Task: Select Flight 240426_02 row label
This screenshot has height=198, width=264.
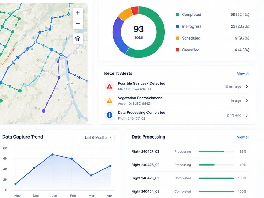Action: click(x=145, y=165)
